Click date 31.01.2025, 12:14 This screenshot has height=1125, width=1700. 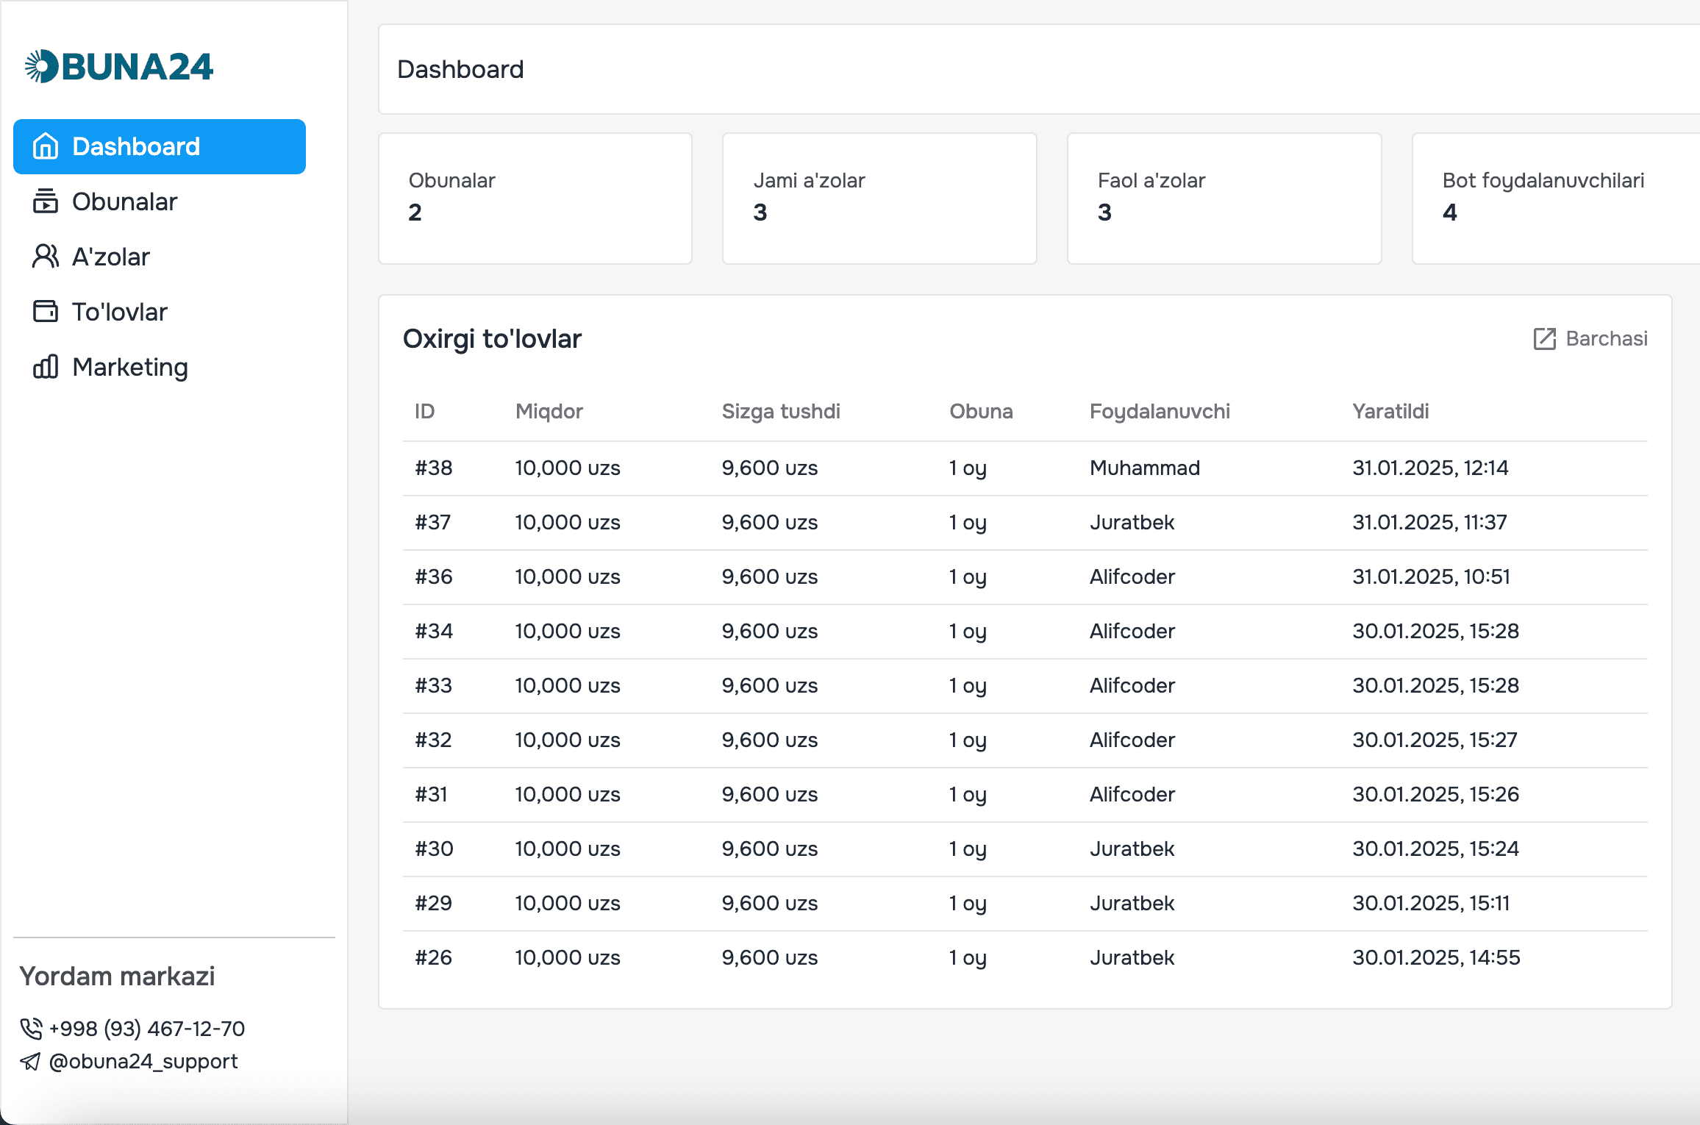tap(1430, 468)
